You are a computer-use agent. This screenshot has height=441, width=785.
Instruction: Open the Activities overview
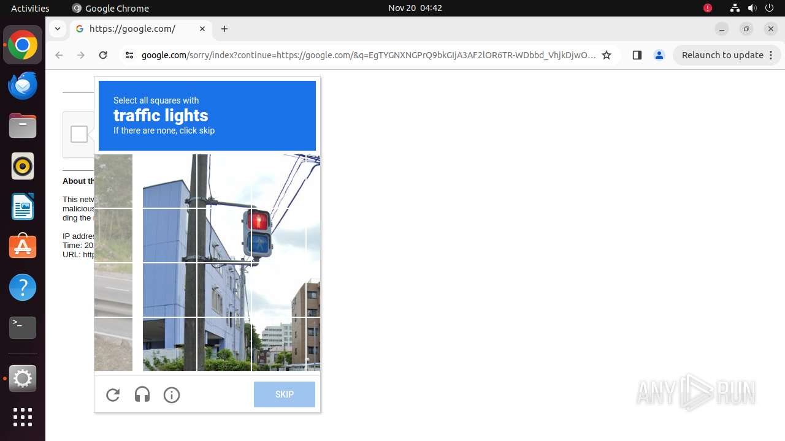pyautogui.click(x=30, y=8)
